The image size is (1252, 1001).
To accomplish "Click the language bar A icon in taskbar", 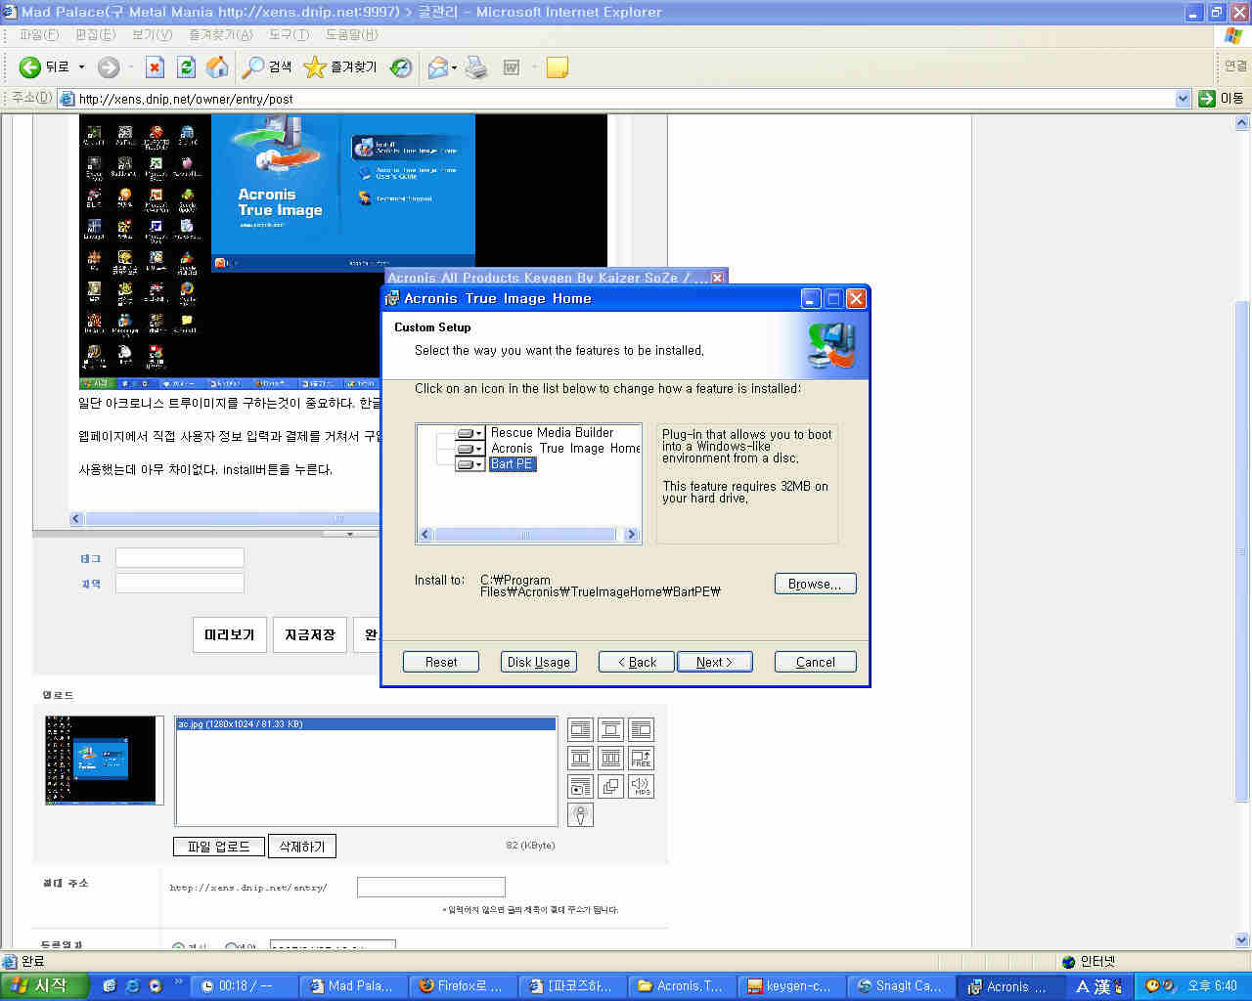I will (1082, 987).
